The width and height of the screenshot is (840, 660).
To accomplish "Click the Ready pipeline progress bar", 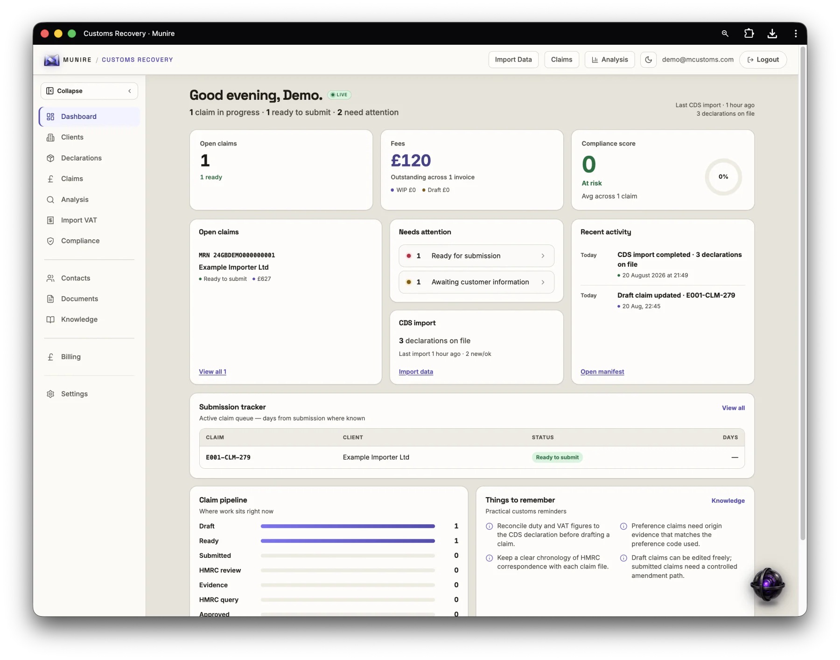I will coord(348,541).
